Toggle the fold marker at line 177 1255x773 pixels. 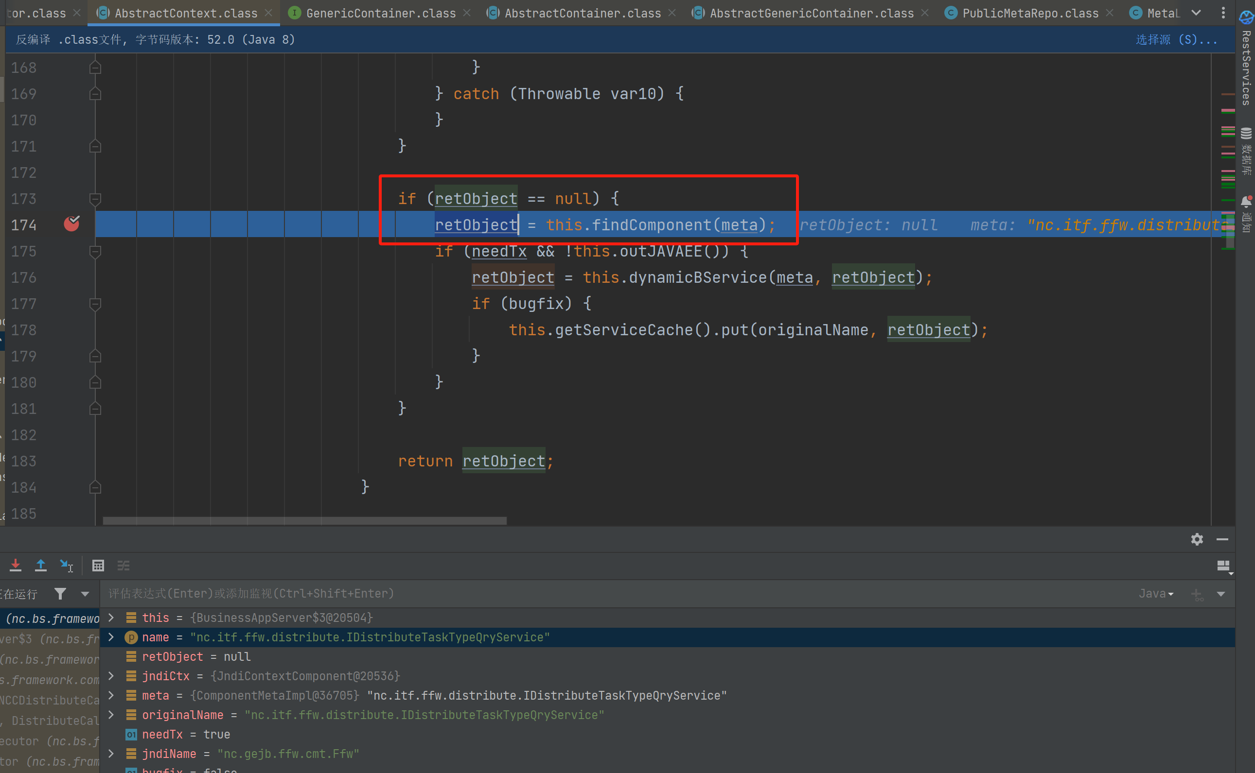point(95,304)
